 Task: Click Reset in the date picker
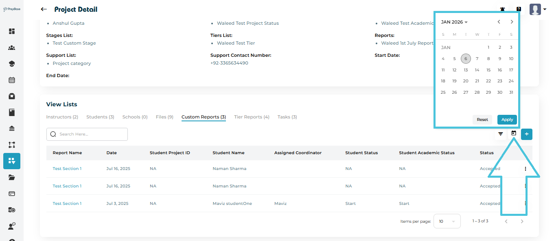pyautogui.click(x=482, y=120)
